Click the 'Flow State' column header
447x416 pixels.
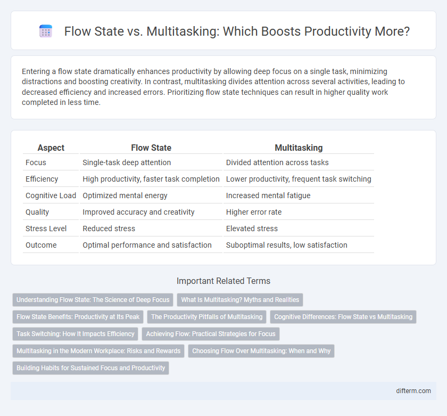click(x=151, y=148)
